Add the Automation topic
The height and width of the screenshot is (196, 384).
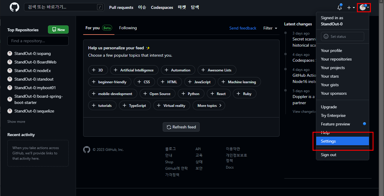(178, 70)
